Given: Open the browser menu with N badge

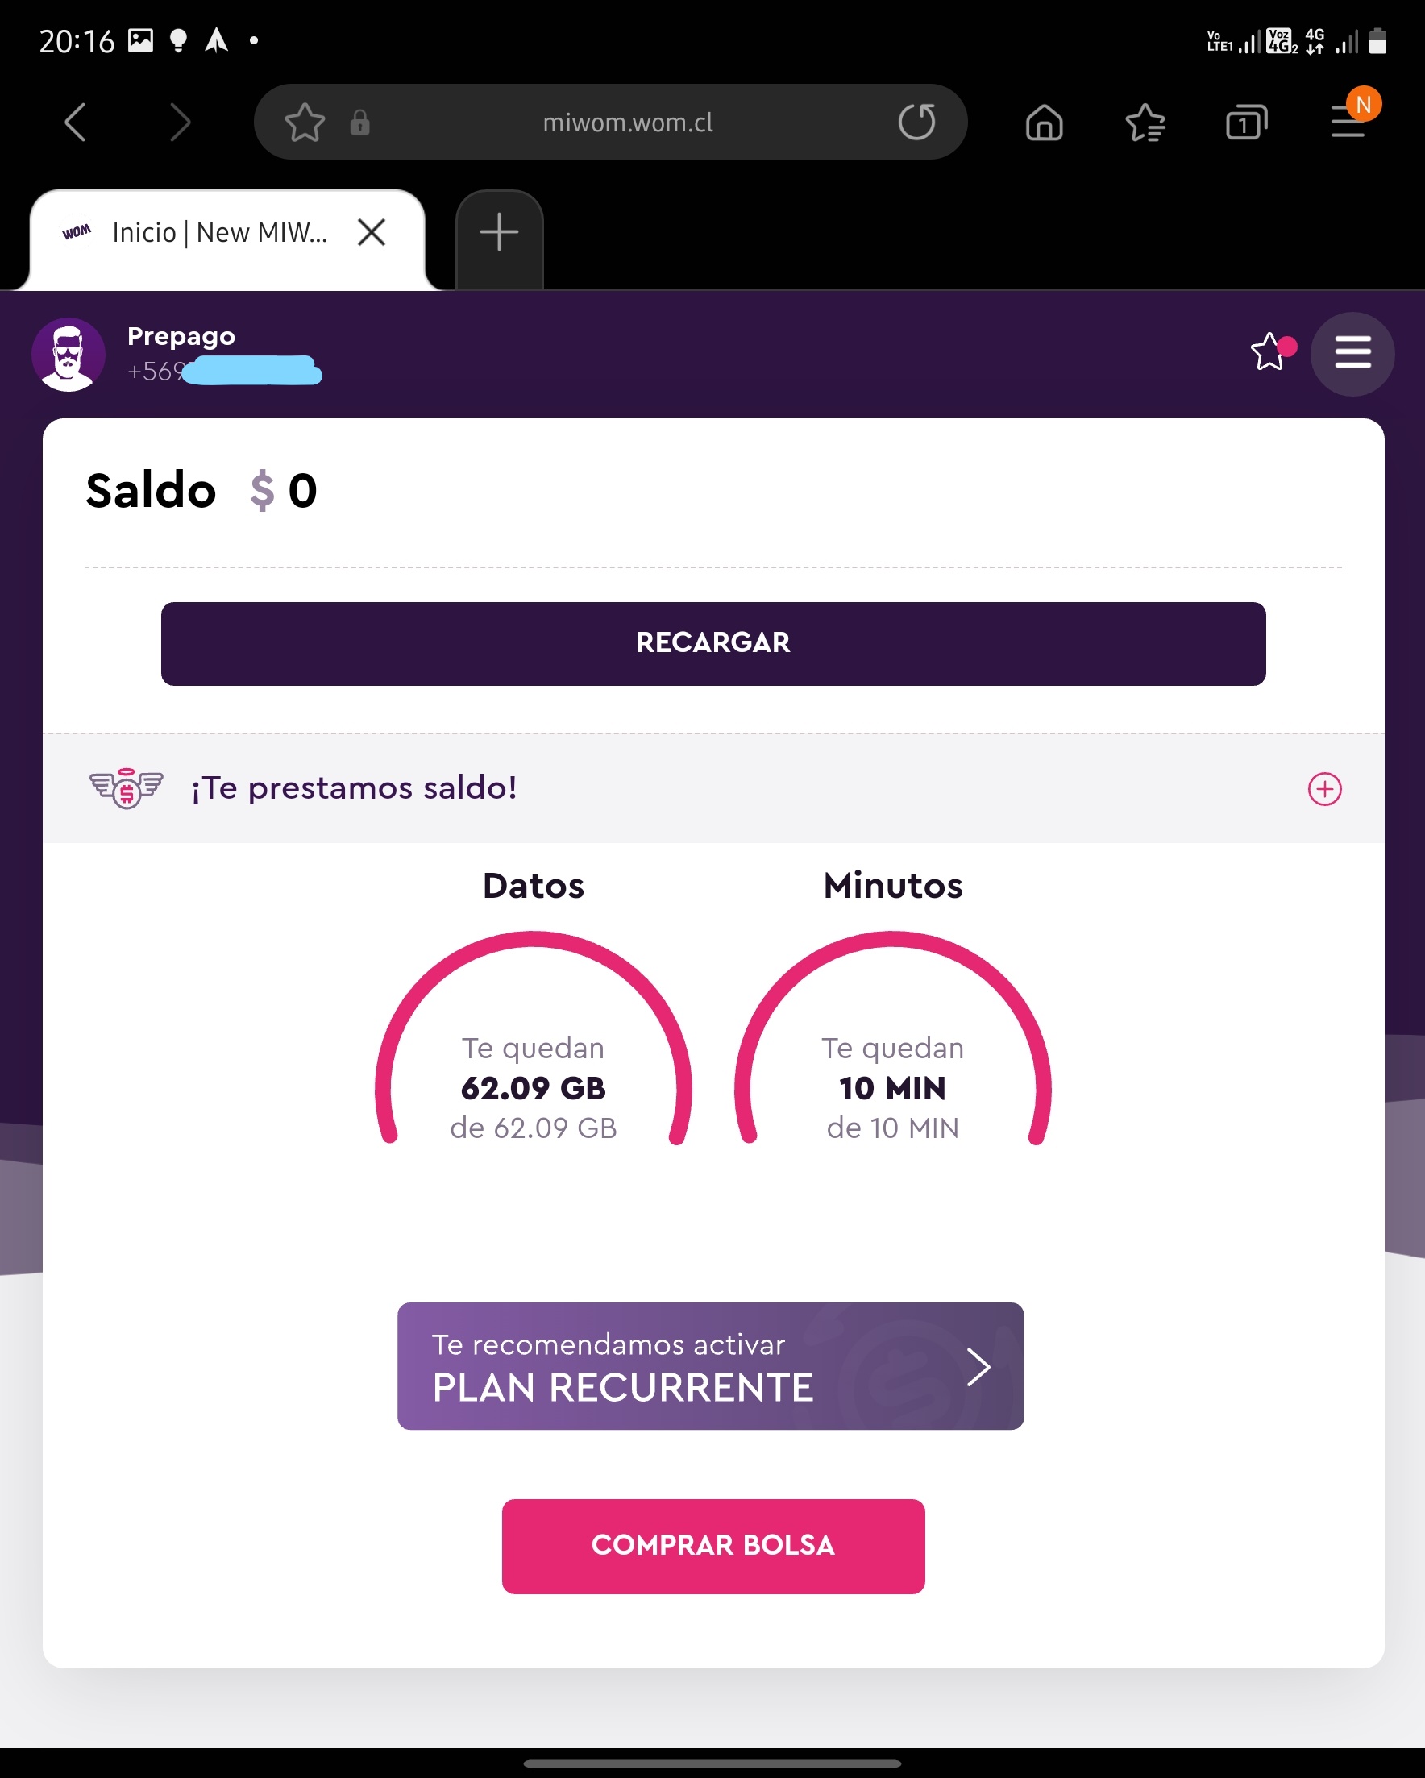Looking at the screenshot, I should (x=1349, y=122).
